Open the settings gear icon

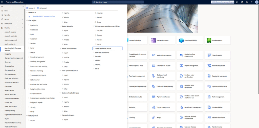(x=247, y=2)
